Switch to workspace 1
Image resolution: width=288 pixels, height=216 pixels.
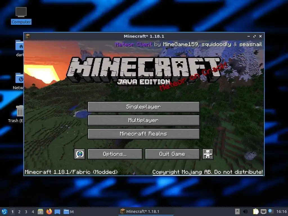[x=12, y=212]
